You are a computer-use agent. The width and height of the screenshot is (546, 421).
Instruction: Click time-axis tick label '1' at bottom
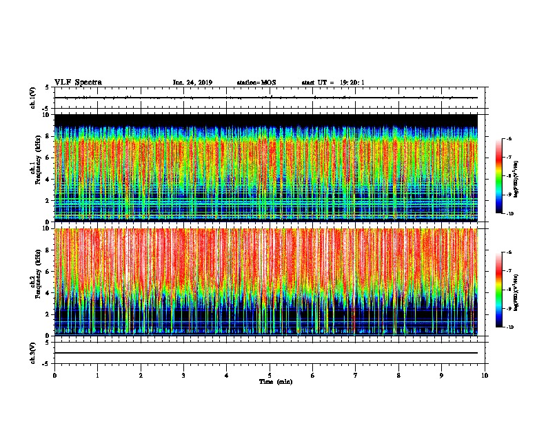(97, 375)
